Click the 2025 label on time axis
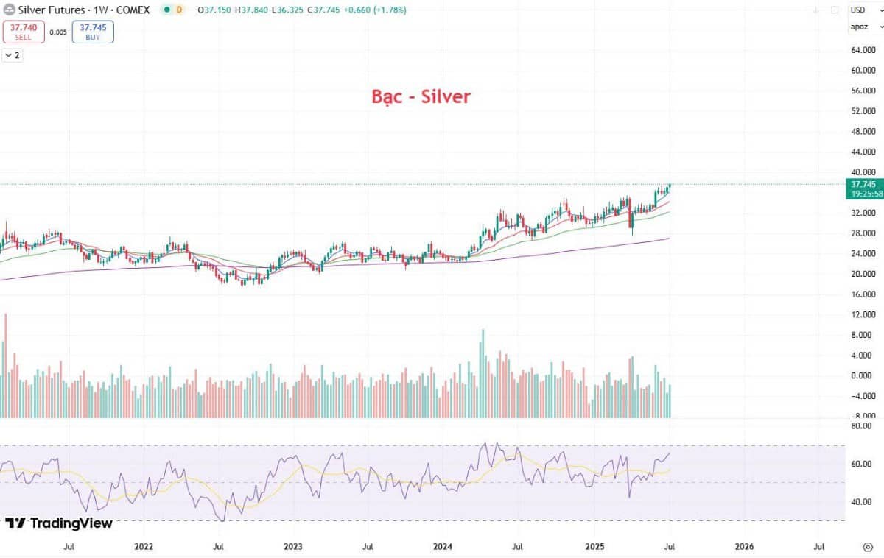 (594, 547)
